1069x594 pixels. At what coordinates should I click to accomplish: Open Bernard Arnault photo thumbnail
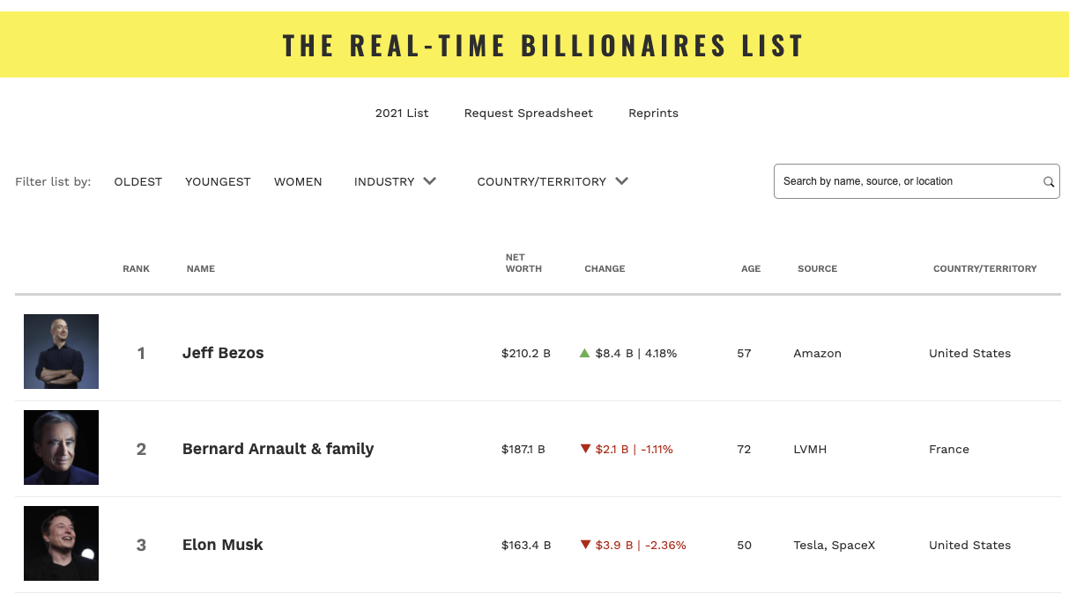click(61, 447)
